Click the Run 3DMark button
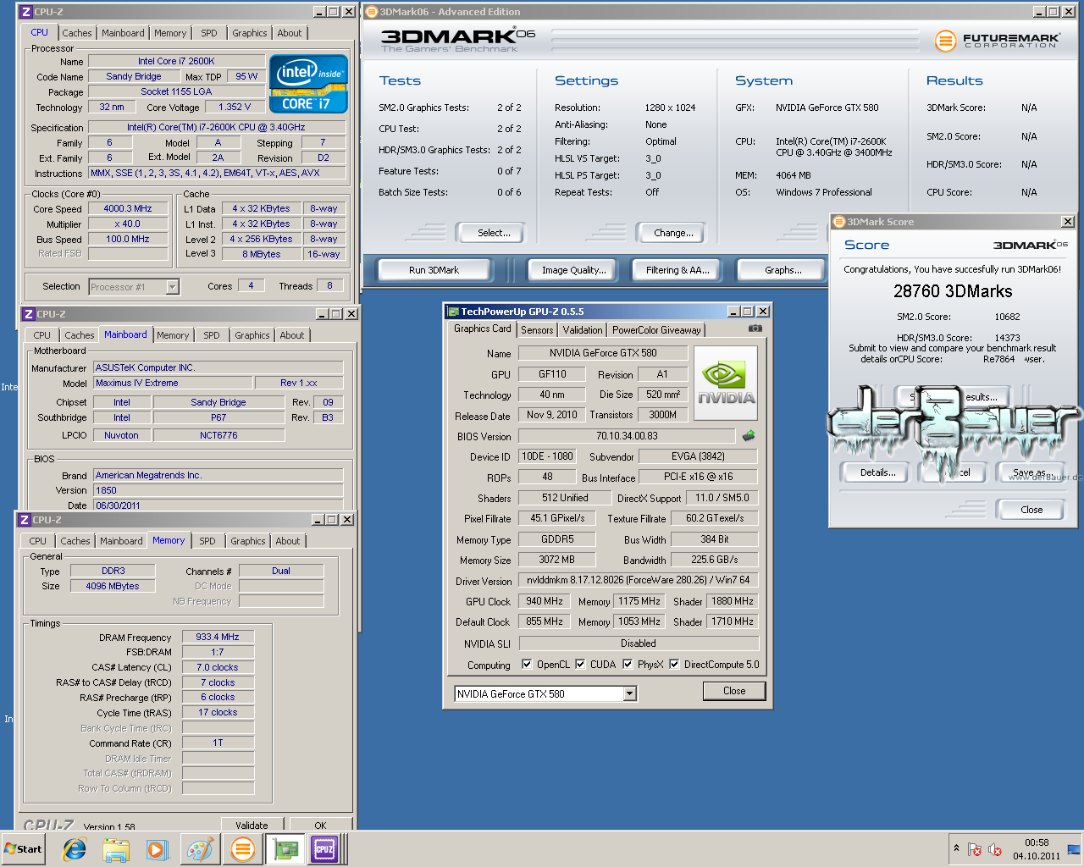 pyautogui.click(x=434, y=270)
